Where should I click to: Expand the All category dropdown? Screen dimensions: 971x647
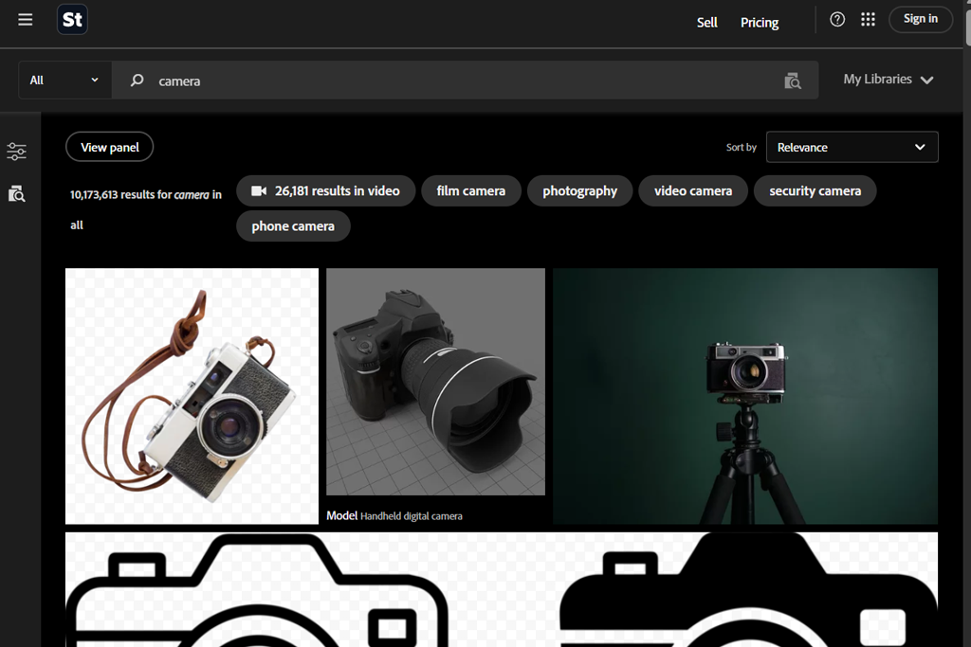(x=65, y=81)
